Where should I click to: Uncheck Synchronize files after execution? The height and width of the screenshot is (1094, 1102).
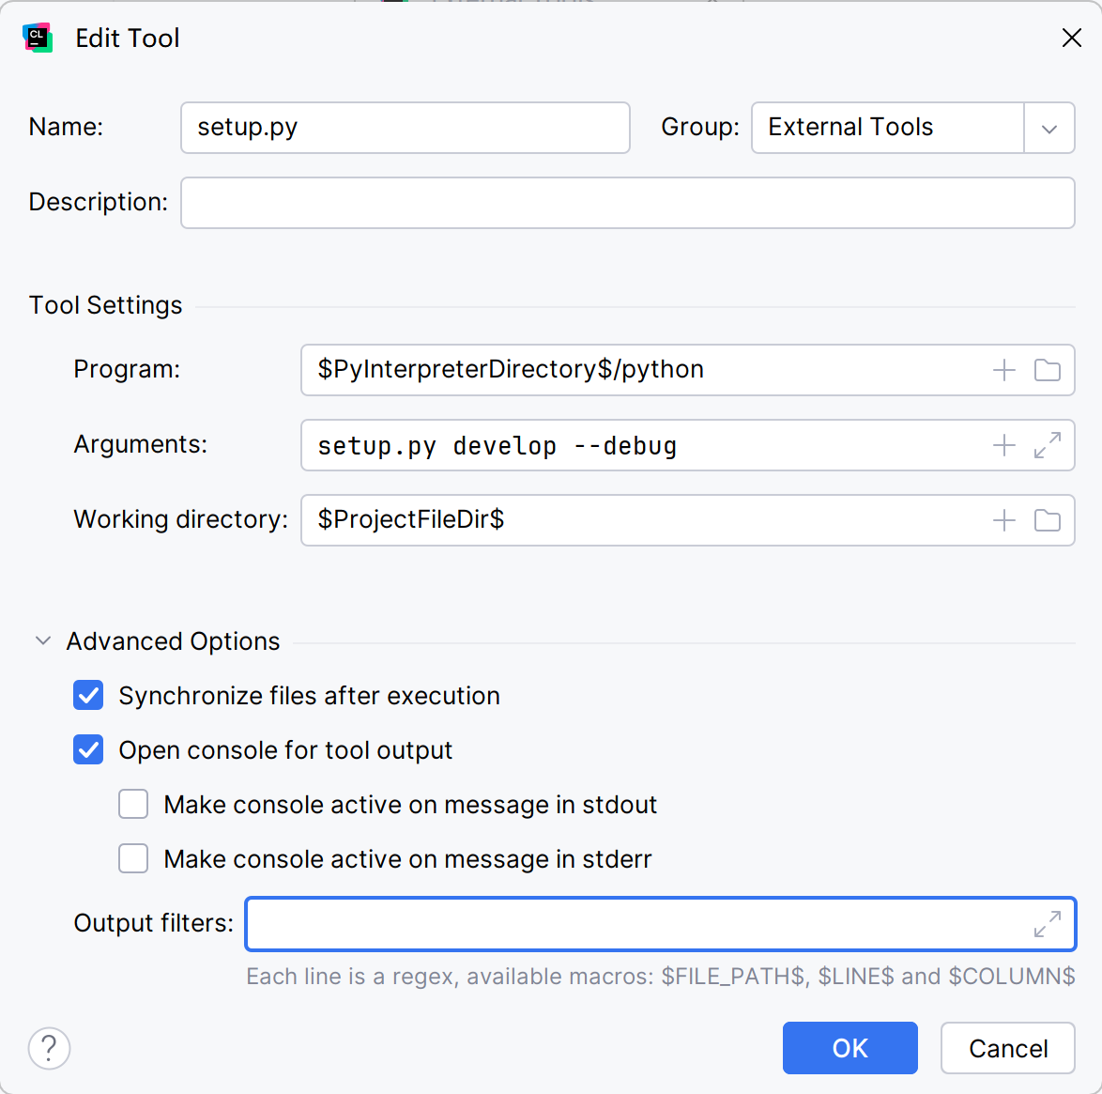pyautogui.click(x=88, y=696)
